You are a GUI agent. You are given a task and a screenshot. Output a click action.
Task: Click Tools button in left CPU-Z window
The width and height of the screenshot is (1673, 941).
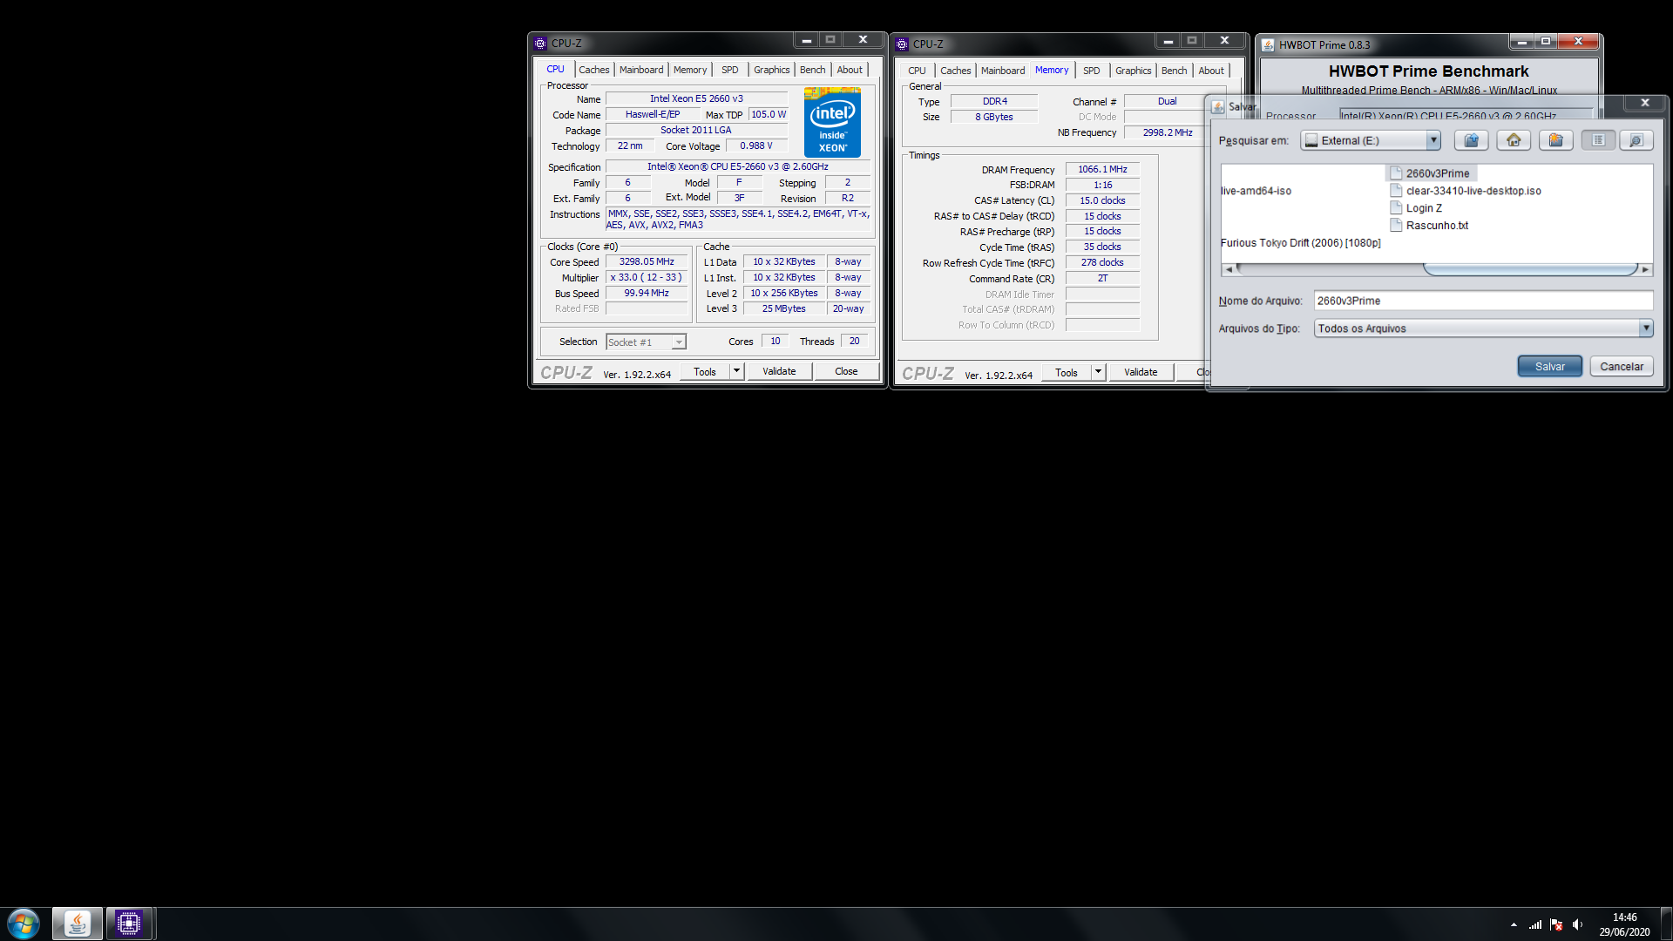click(x=705, y=372)
